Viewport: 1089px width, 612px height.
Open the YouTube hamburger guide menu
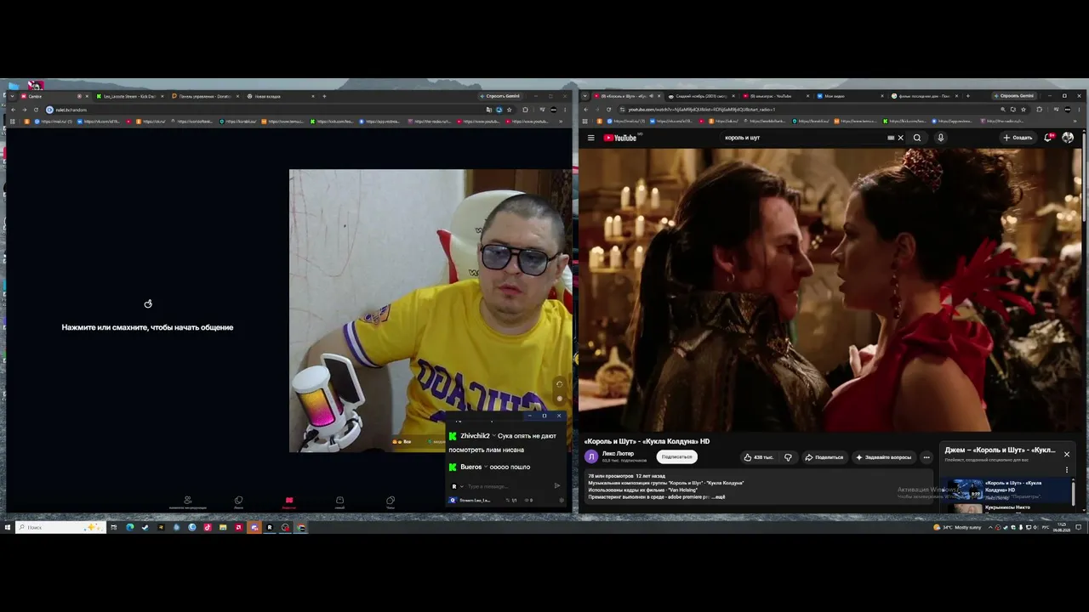click(x=590, y=138)
